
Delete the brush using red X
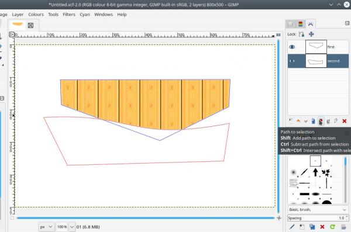(x=322, y=227)
